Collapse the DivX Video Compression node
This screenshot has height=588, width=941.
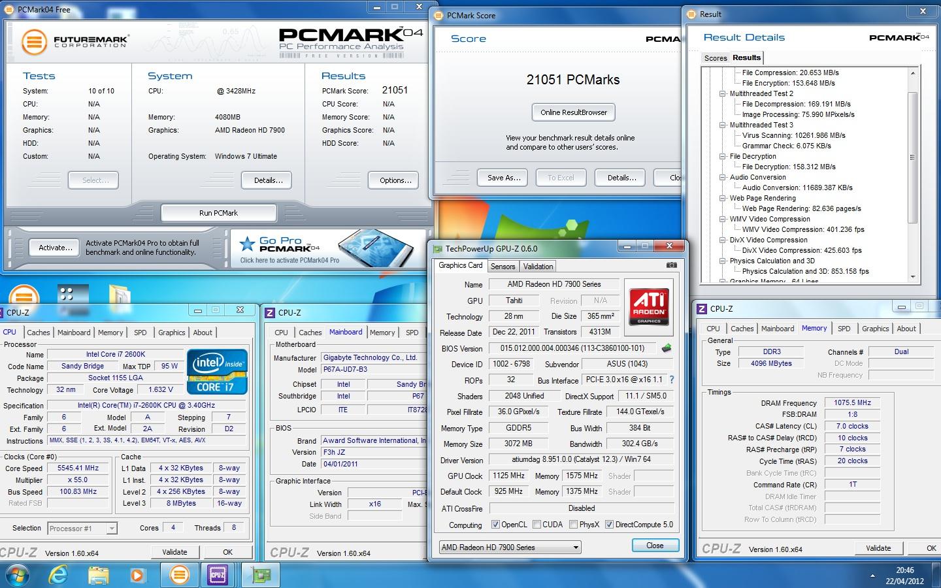click(723, 240)
